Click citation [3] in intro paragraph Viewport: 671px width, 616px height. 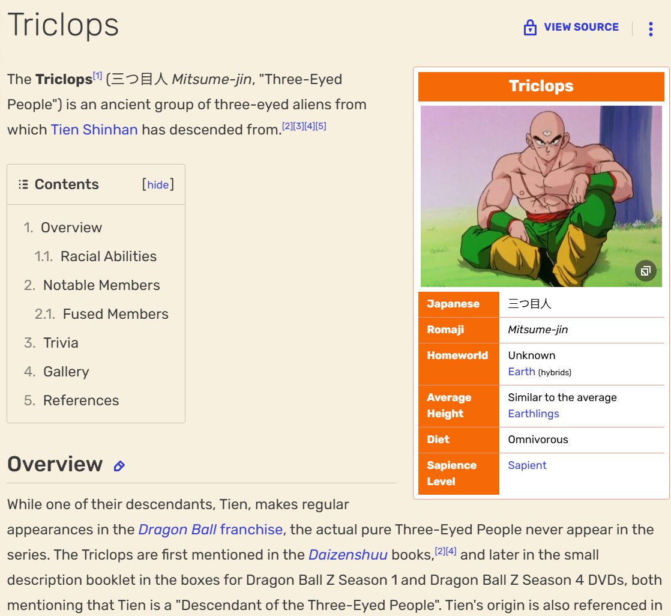coord(298,126)
